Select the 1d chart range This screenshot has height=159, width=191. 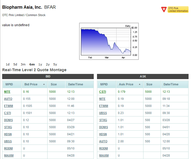click(x=8, y=64)
